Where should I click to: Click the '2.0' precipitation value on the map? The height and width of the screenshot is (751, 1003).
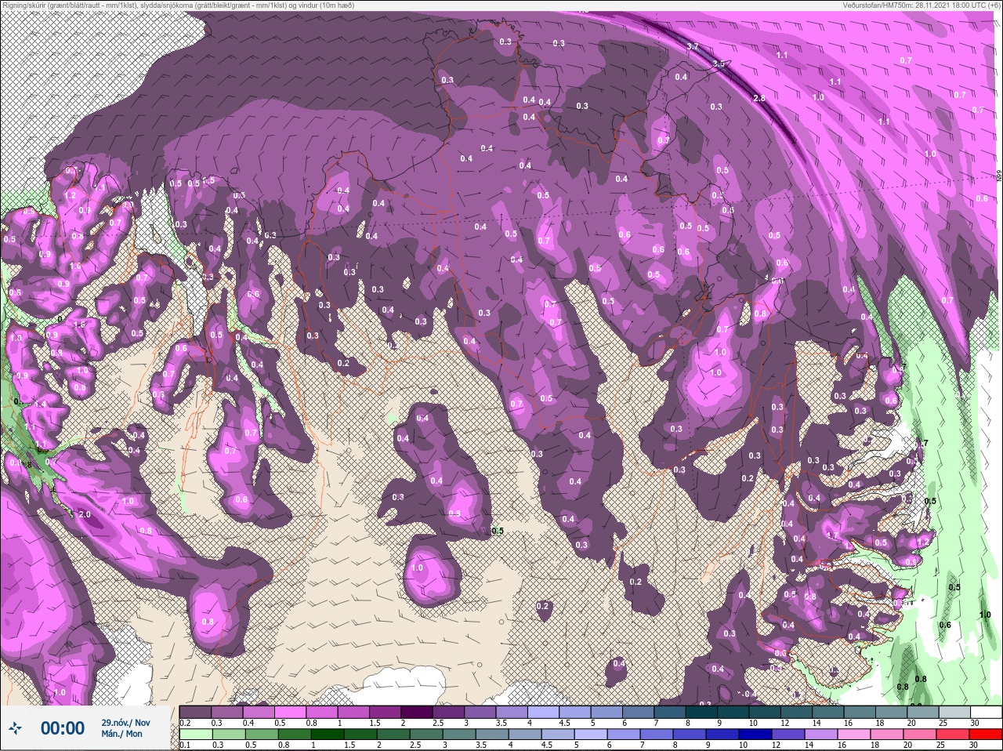85,514
